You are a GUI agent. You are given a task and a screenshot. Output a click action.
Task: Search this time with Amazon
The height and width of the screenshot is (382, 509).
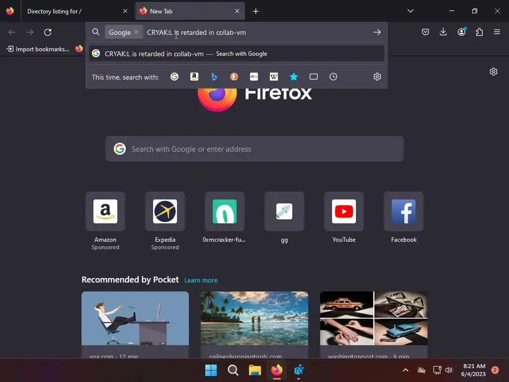[x=194, y=77]
